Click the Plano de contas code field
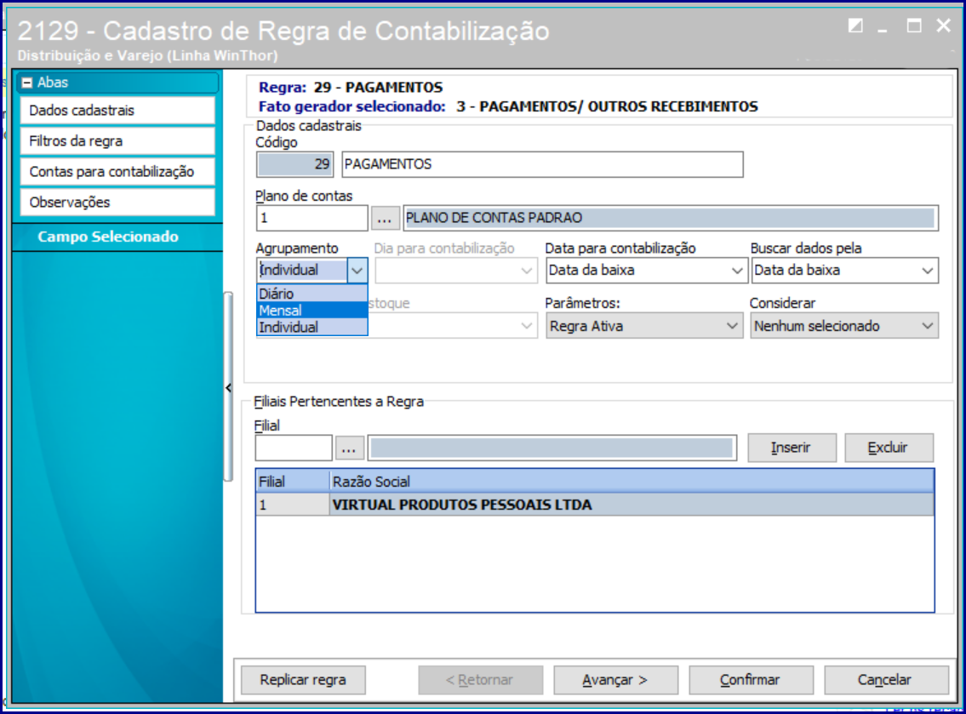Image resolution: width=966 pixels, height=714 pixels. pos(312,218)
